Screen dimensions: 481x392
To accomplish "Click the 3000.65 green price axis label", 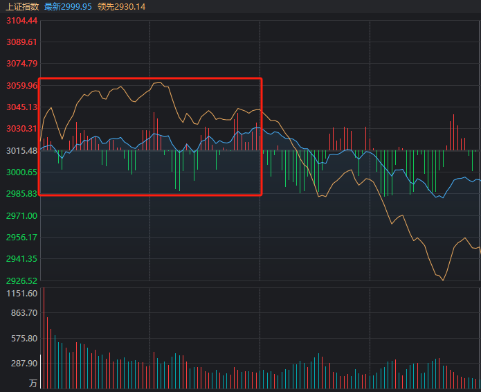I will pyautogui.click(x=21, y=172).
